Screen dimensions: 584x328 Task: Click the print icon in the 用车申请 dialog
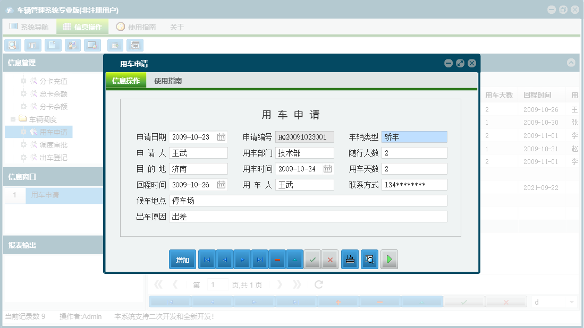point(350,259)
